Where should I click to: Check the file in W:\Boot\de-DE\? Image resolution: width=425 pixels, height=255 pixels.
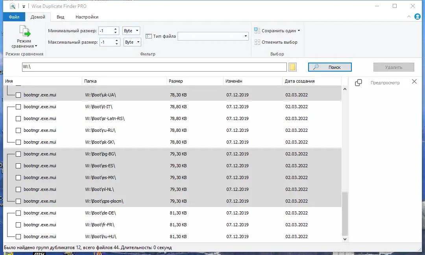tap(18, 213)
